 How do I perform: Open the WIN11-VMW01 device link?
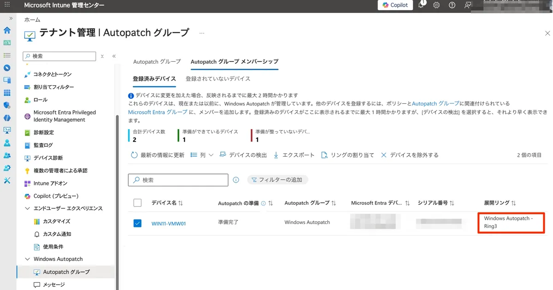click(169, 224)
